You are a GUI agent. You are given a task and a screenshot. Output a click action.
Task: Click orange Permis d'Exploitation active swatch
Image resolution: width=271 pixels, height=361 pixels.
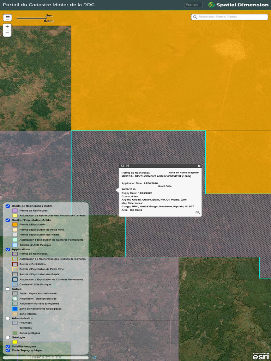(x=15, y=225)
